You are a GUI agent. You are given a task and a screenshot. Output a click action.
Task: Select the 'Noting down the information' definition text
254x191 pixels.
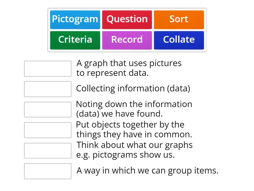click(x=134, y=109)
